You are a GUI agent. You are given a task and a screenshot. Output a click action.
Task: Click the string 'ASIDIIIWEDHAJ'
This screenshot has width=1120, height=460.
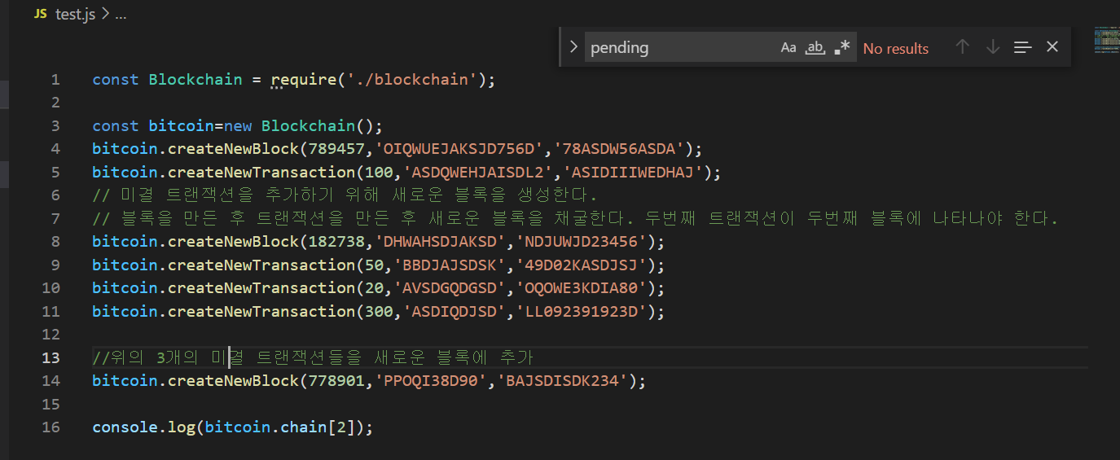tap(638, 173)
